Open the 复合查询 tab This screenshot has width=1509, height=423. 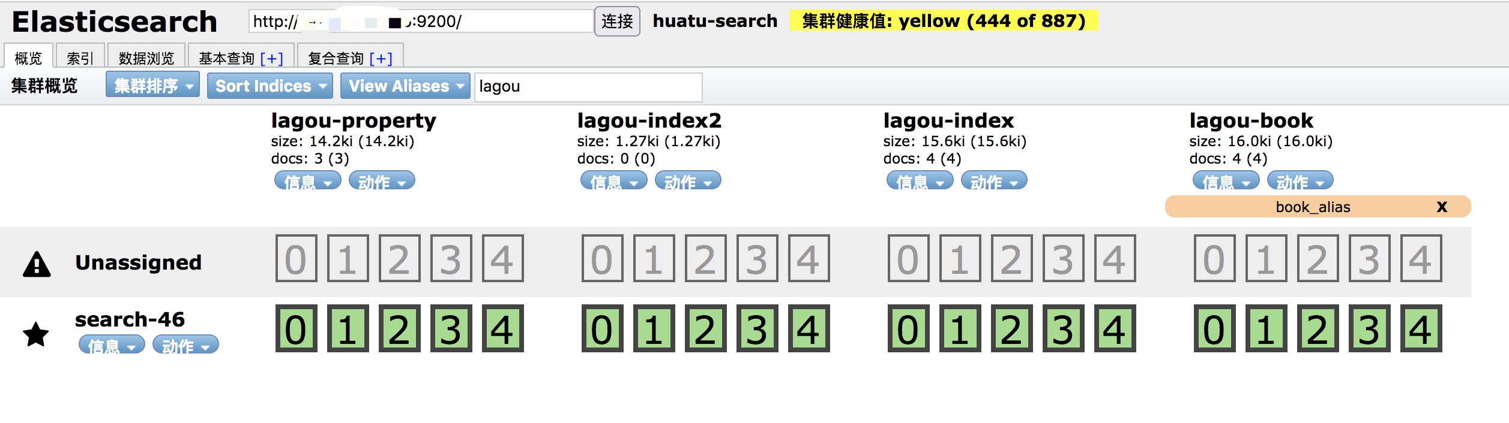tap(336, 58)
